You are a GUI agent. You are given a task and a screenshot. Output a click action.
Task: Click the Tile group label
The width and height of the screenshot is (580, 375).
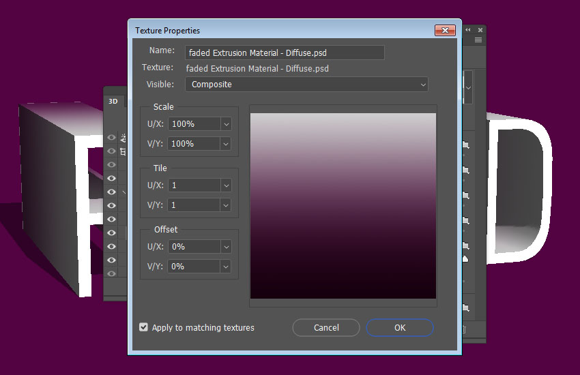point(160,168)
